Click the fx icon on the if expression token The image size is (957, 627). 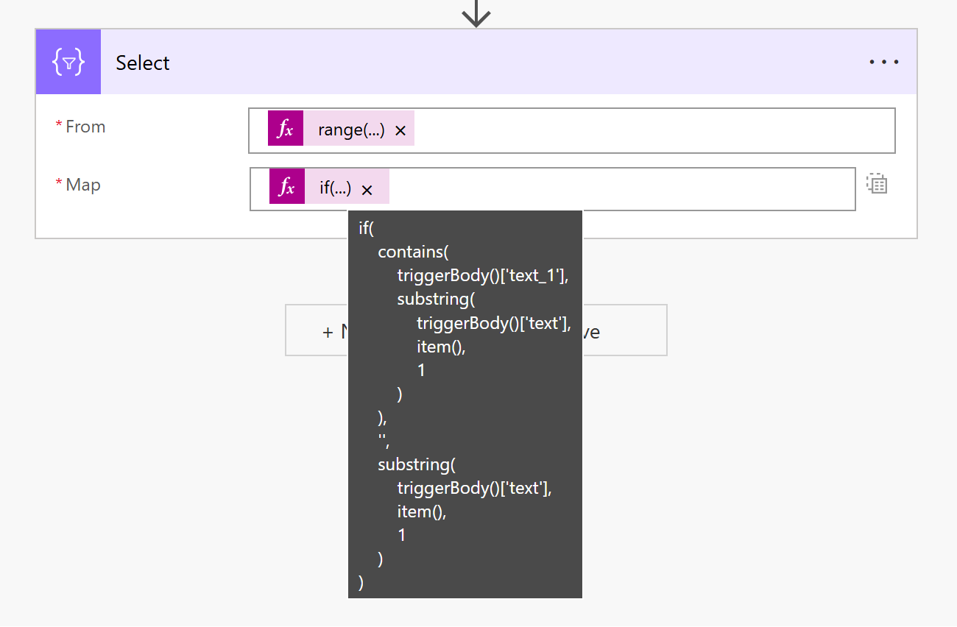[x=286, y=186]
